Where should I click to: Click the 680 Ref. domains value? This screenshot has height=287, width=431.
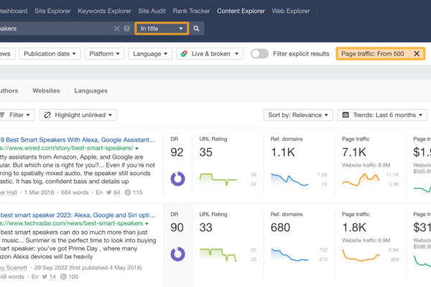tap(280, 227)
